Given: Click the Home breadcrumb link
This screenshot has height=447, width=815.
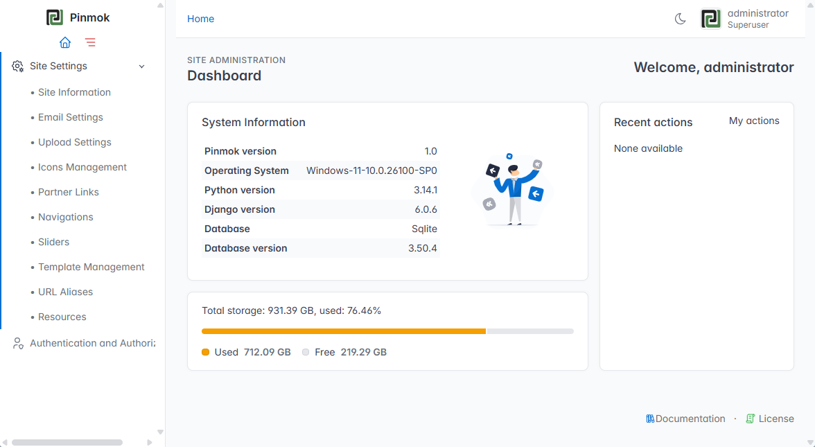Looking at the screenshot, I should click(201, 19).
